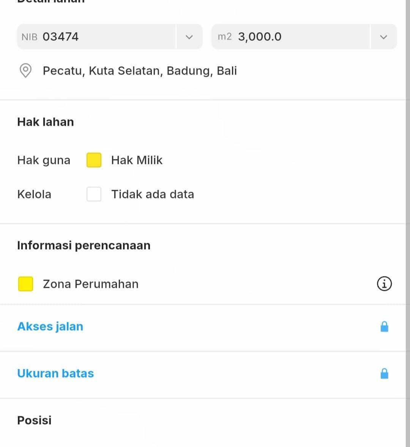
Task: Click the location pin icon
Action: pyautogui.click(x=25, y=70)
